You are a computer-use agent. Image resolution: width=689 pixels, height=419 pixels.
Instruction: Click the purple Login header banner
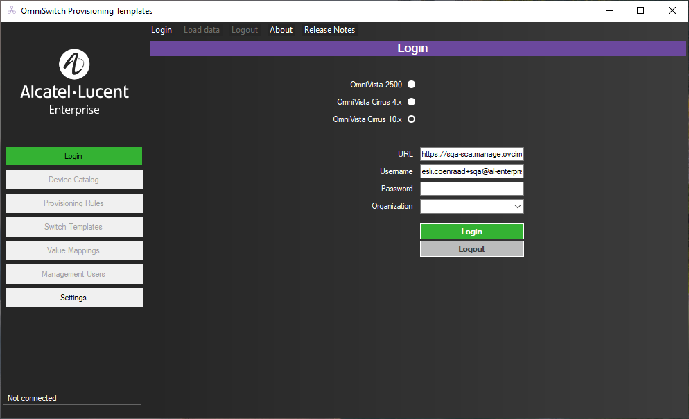tap(417, 49)
